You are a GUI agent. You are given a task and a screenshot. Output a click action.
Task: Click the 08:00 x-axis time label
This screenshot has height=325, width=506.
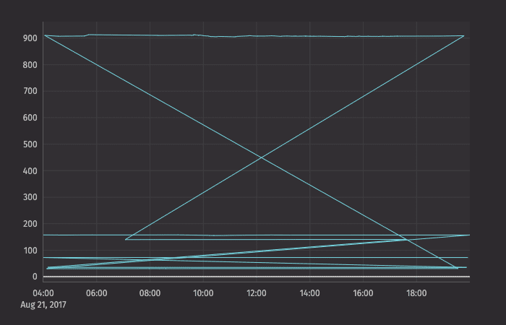coord(150,293)
